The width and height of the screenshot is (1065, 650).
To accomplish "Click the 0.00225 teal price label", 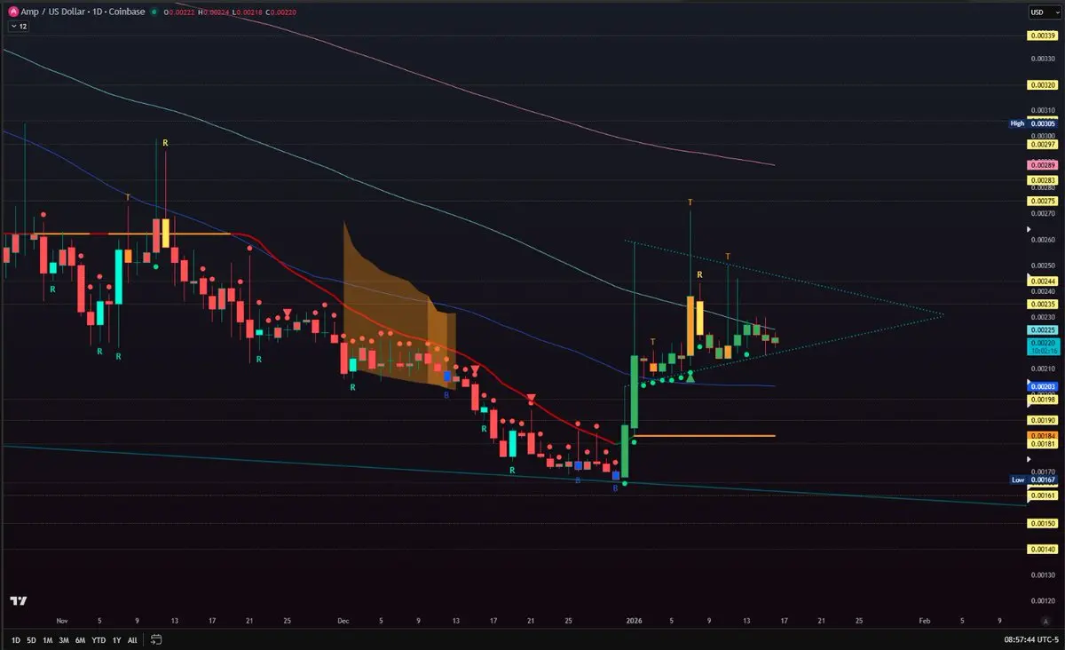I will pyautogui.click(x=1042, y=329).
